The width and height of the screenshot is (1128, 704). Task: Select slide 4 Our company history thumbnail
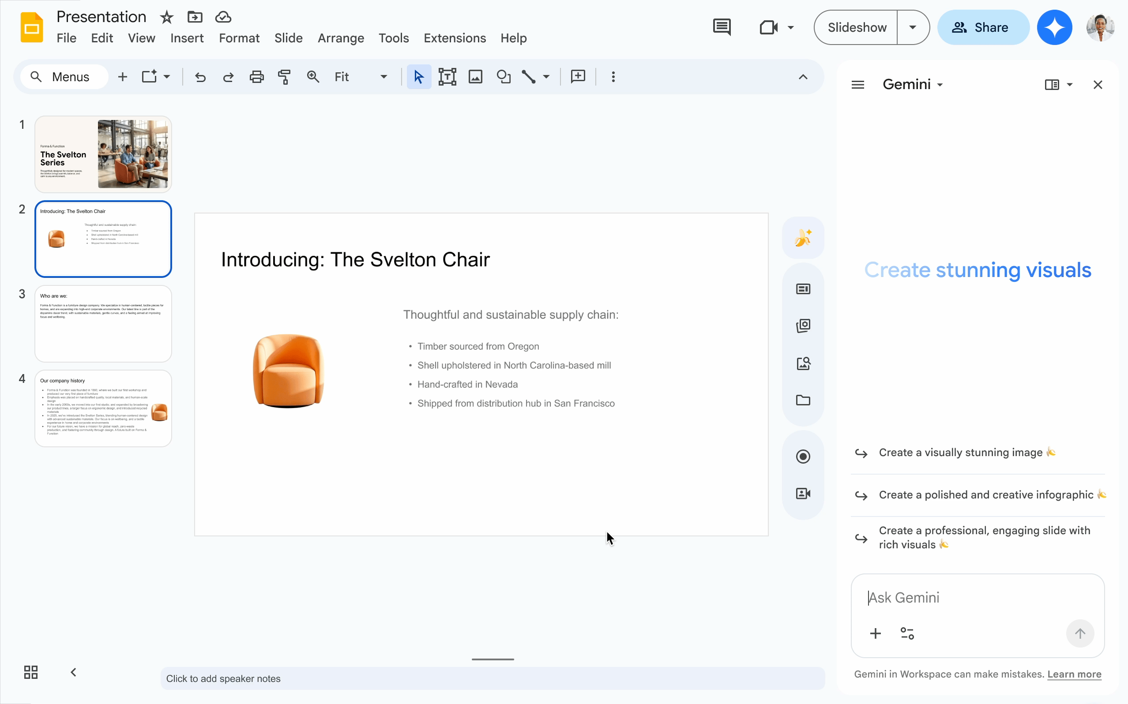[103, 408]
